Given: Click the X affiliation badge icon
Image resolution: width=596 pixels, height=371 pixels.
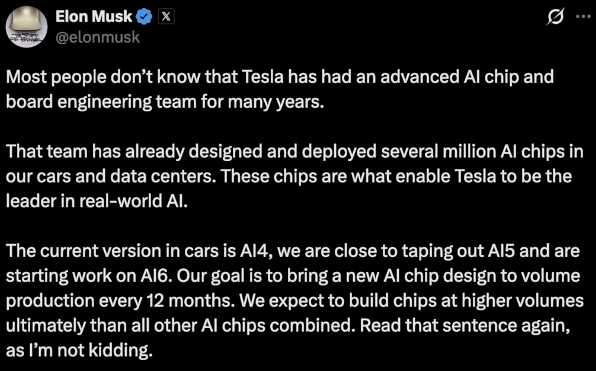Looking at the screenshot, I should point(166,16).
